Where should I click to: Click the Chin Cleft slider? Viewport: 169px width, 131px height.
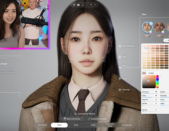point(150,105)
